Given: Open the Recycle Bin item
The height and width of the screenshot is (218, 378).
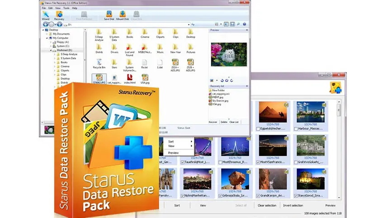Looking at the screenshot, I should 99,62.
